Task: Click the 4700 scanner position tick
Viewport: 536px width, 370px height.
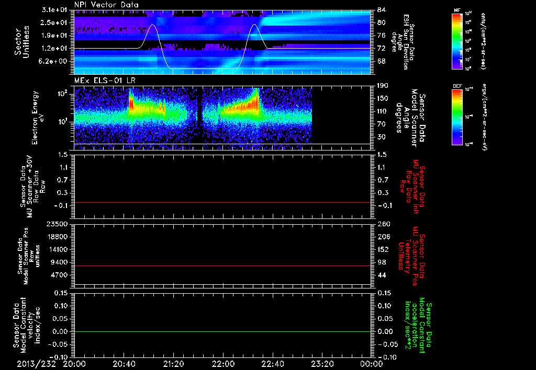Action: pyautogui.click(x=59, y=275)
